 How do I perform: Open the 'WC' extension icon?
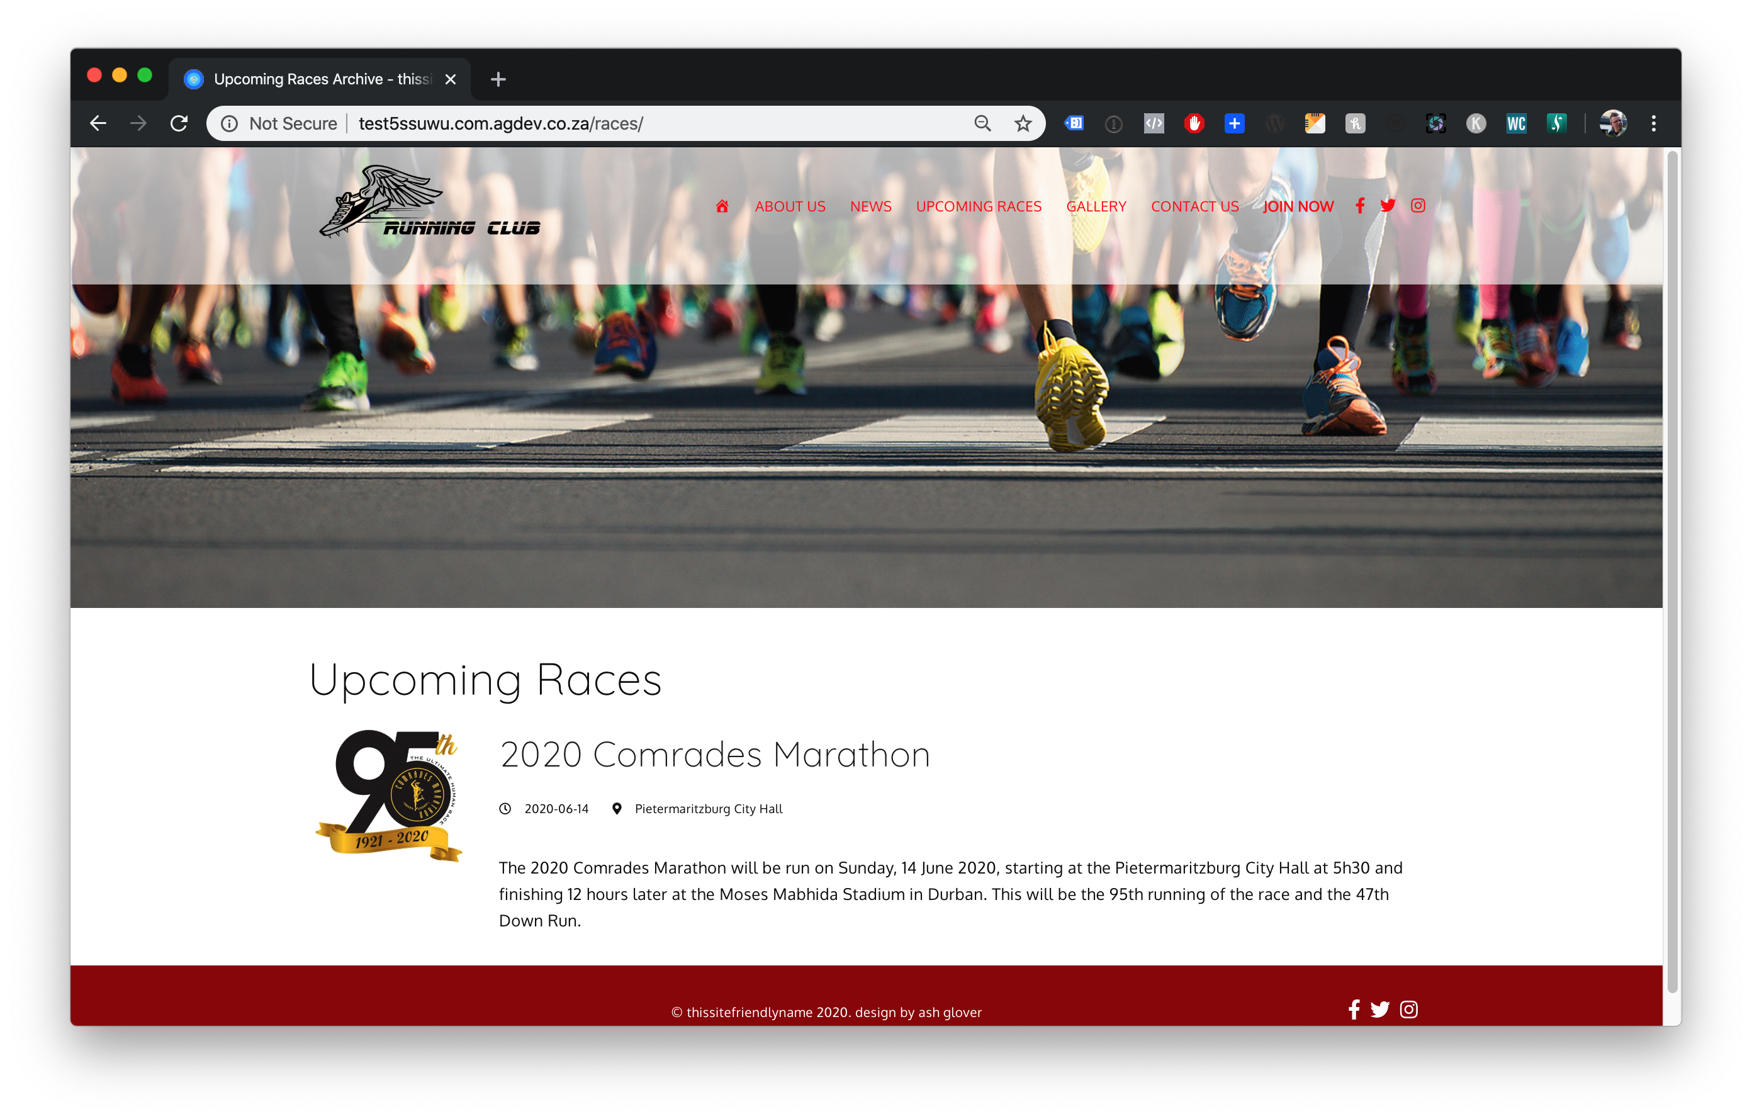coord(1516,124)
